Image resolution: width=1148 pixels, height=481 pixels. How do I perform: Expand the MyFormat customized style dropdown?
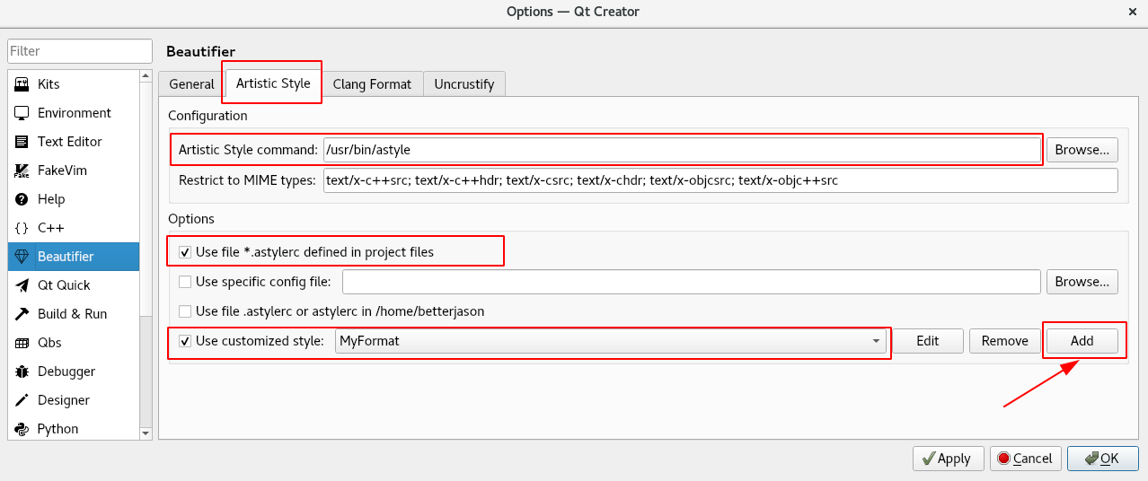point(611,341)
